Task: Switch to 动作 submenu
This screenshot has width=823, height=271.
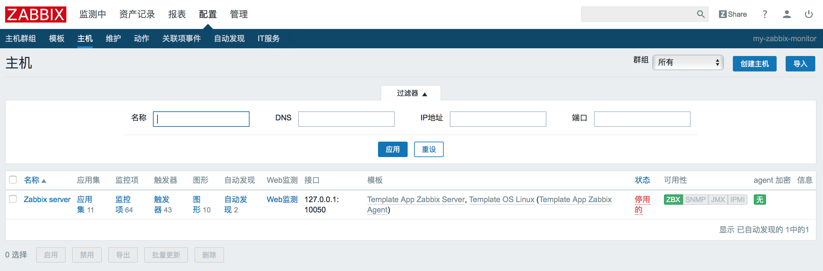Action: pos(142,39)
